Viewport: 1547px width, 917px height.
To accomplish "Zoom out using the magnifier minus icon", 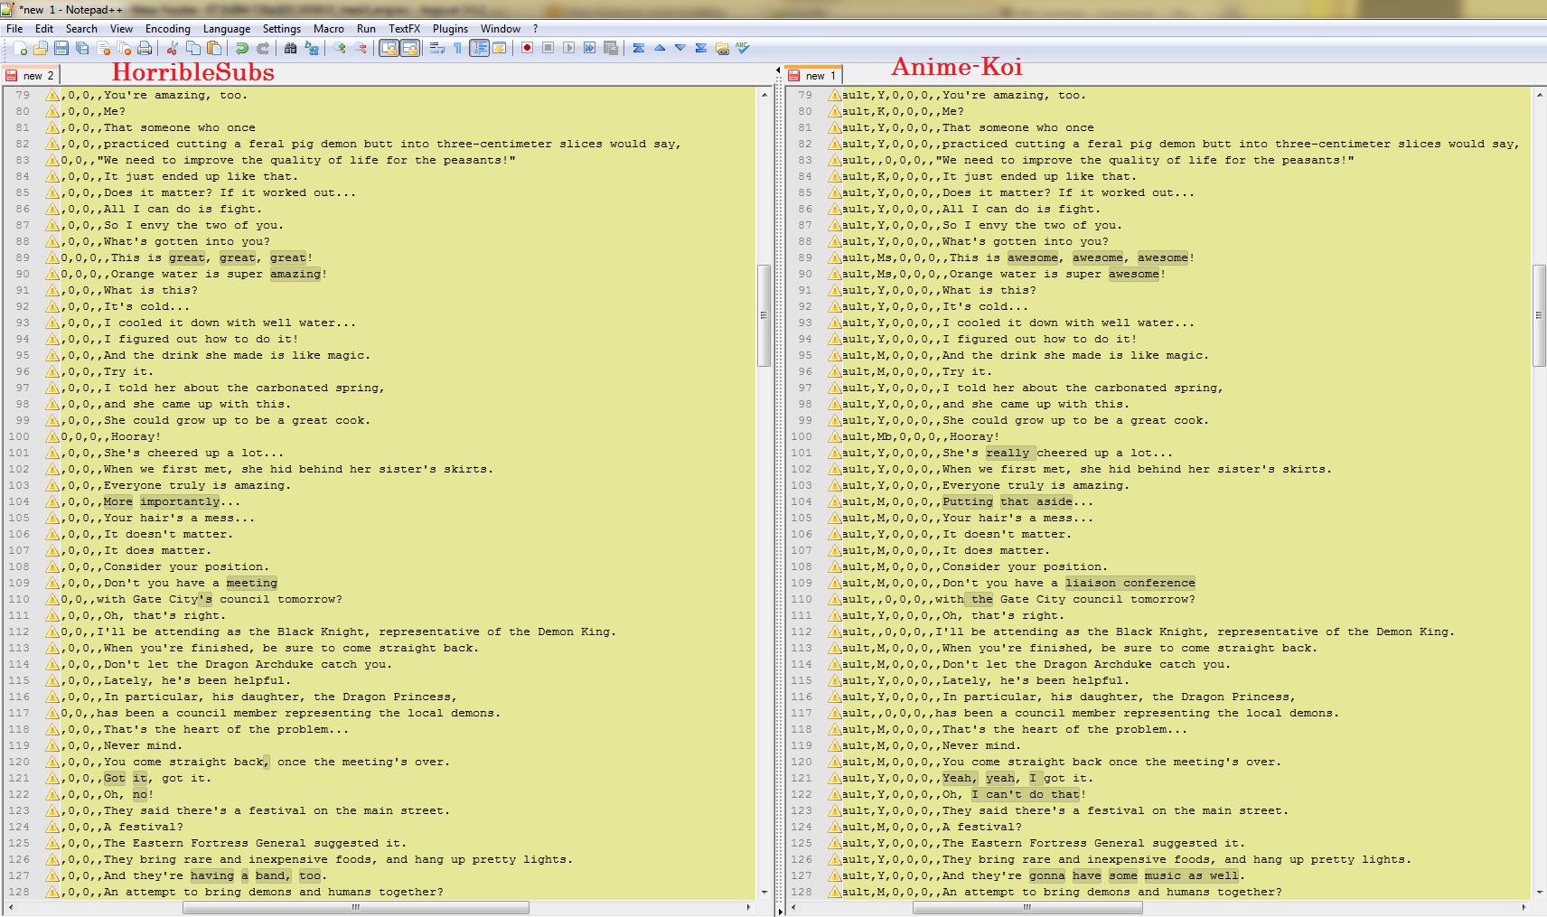I will (361, 49).
